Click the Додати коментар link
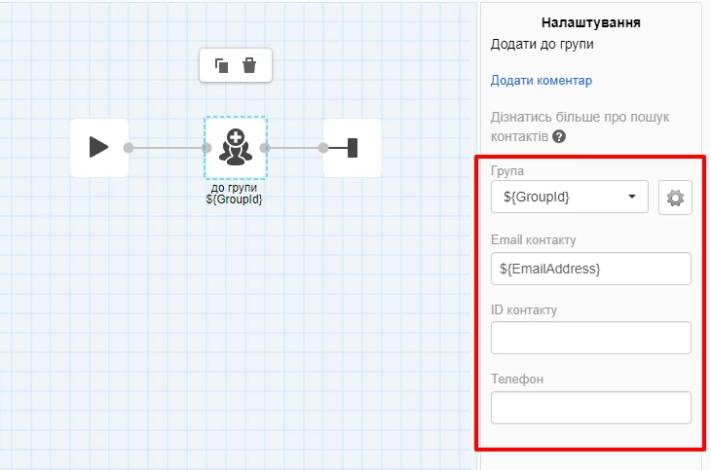The width and height of the screenshot is (711, 470). pos(541,81)
